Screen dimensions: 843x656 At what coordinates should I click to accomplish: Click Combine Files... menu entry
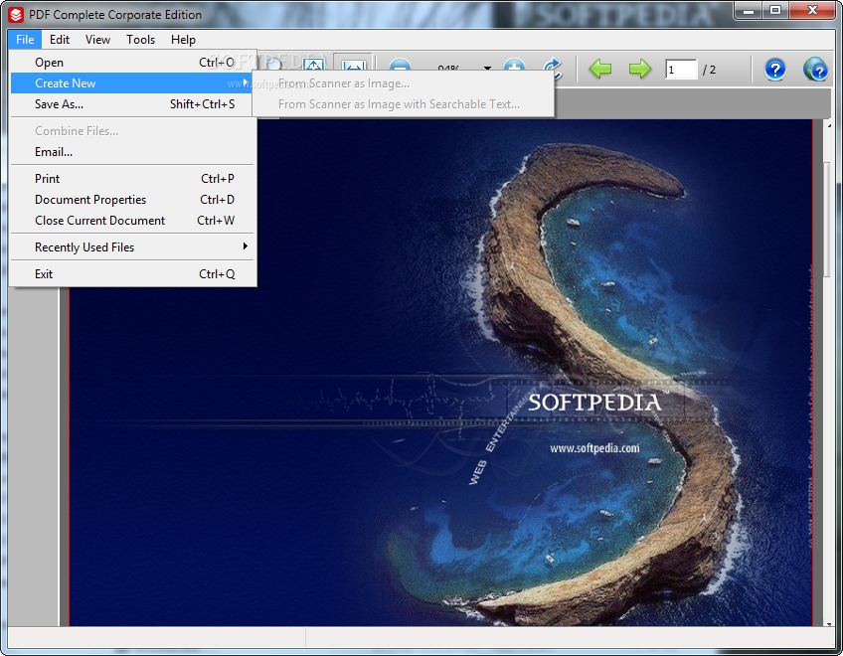click(132, 131)
